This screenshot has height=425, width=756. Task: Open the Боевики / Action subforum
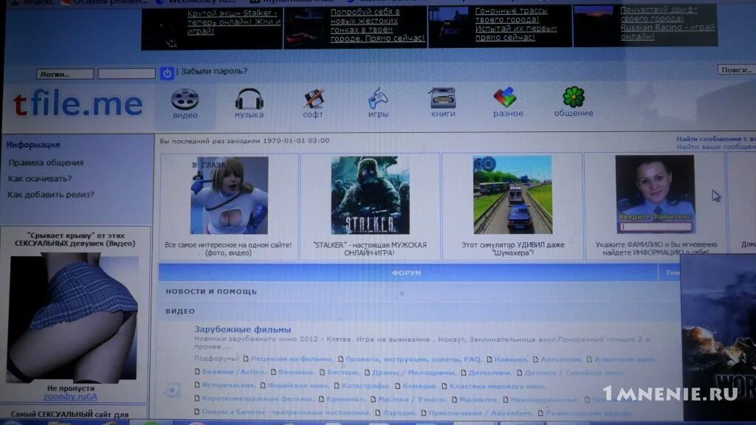pyautogui.click(x=233, y=372)
